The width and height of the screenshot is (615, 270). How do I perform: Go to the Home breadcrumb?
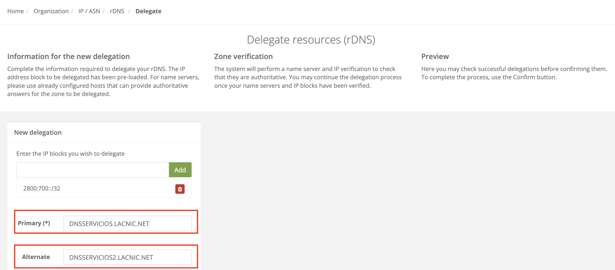(15, 11)
